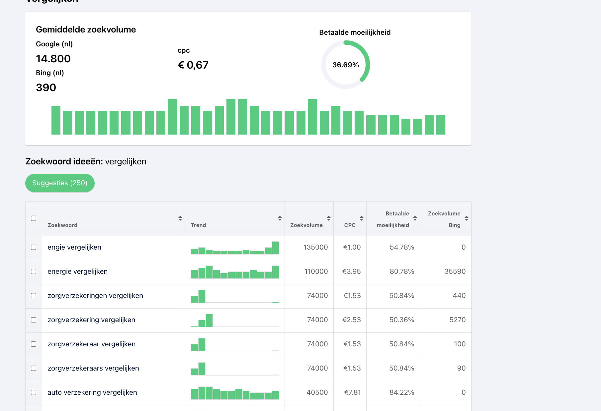This screenshot has width=601, height=411.
Task: Click the Zoekvolume Bing header label
Action: click(x=444, y=219)
